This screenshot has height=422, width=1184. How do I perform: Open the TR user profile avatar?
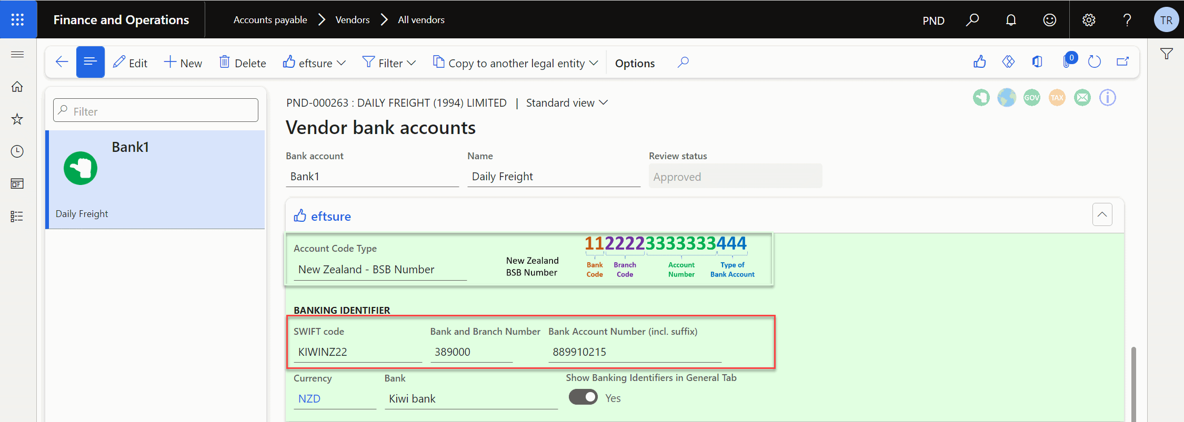click(1166, 20)
